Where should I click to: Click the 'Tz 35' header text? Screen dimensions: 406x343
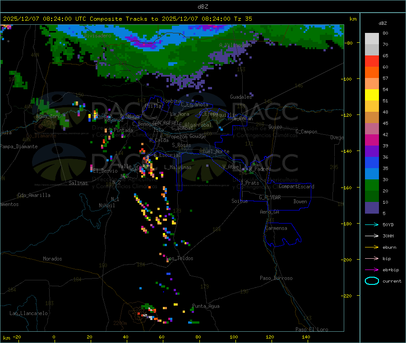point(243,19)
